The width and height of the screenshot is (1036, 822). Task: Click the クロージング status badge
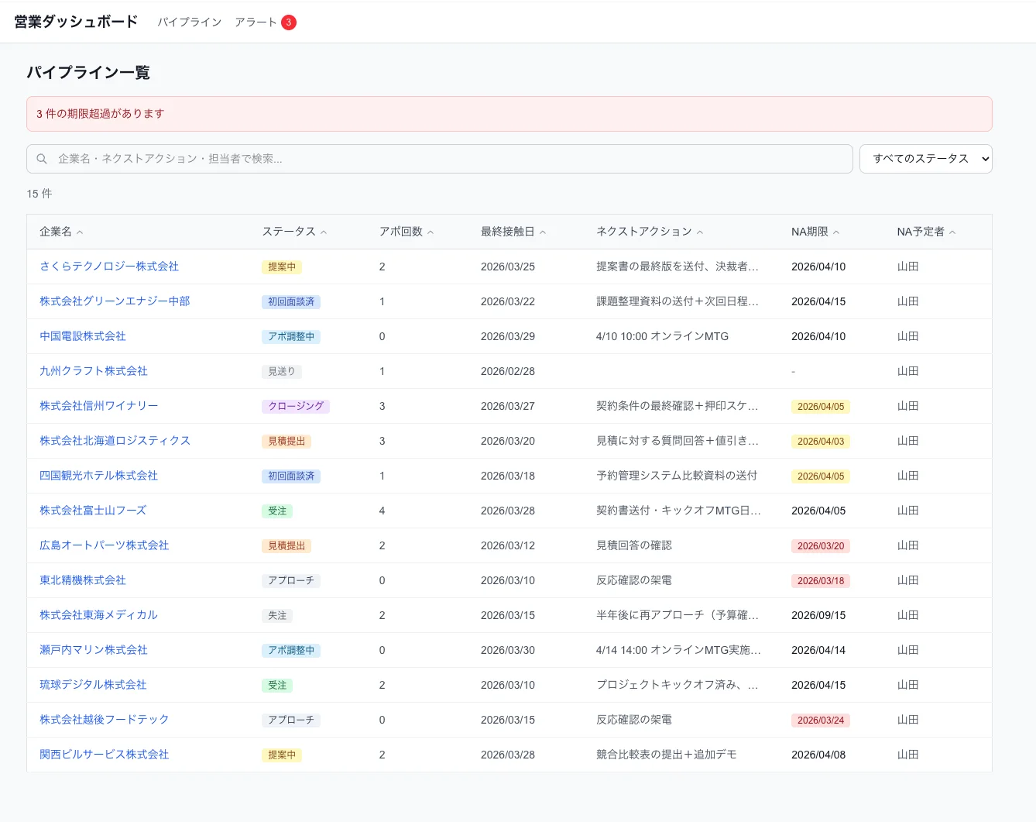(296, 406)
